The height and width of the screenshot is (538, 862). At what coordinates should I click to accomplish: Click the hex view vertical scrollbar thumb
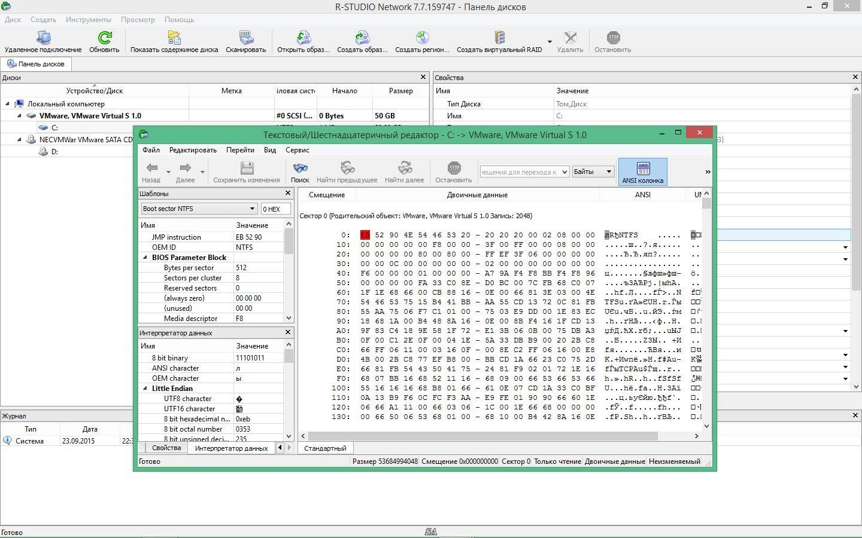tap(706, 204)
